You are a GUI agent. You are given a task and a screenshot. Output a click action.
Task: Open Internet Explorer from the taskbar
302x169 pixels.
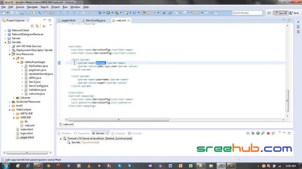click(x=28, y=166)
